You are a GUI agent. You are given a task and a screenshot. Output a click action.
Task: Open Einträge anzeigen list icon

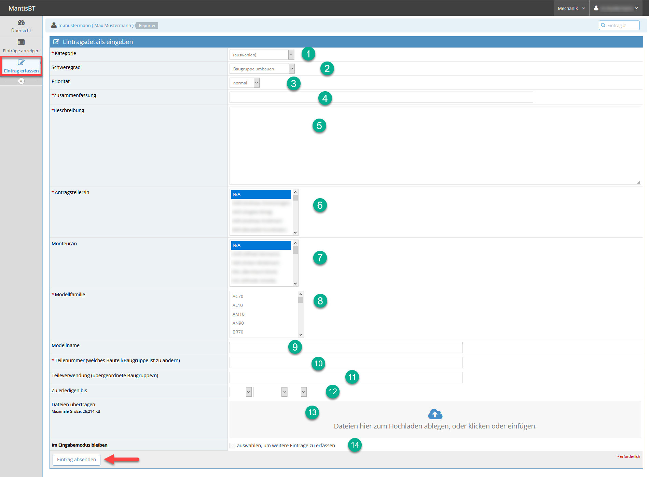point(21,42)
